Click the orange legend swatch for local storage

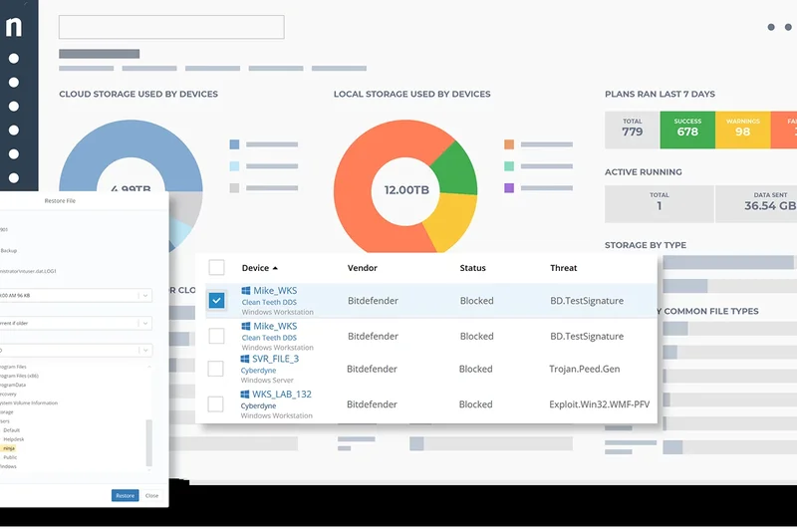(509, 143)
